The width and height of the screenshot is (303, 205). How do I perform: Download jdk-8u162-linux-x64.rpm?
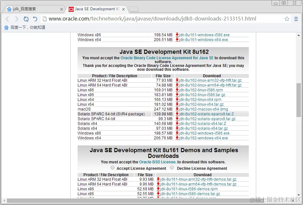pyautogui.click(x=200, y=99)
